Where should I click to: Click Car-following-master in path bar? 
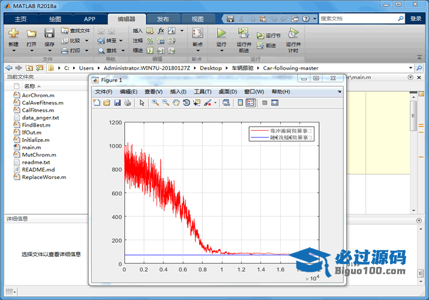290,68
